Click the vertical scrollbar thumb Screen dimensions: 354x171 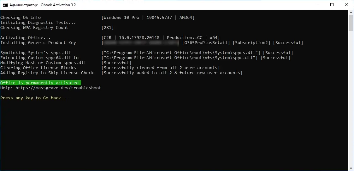tap(351, 24)
